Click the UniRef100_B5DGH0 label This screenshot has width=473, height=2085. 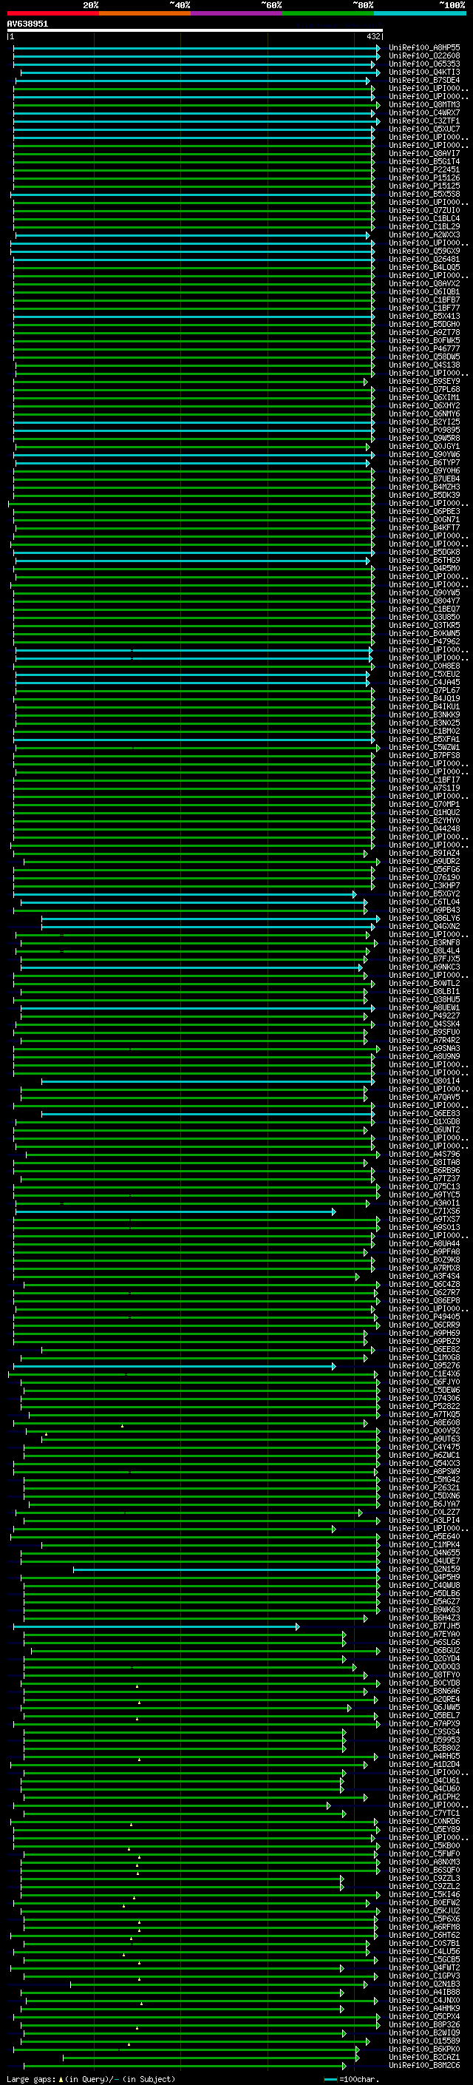[424, 325]
